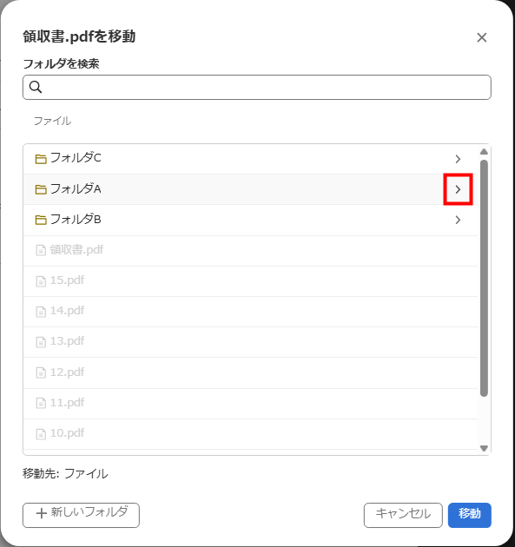Click the magnifier search icon

pos(36,87)
